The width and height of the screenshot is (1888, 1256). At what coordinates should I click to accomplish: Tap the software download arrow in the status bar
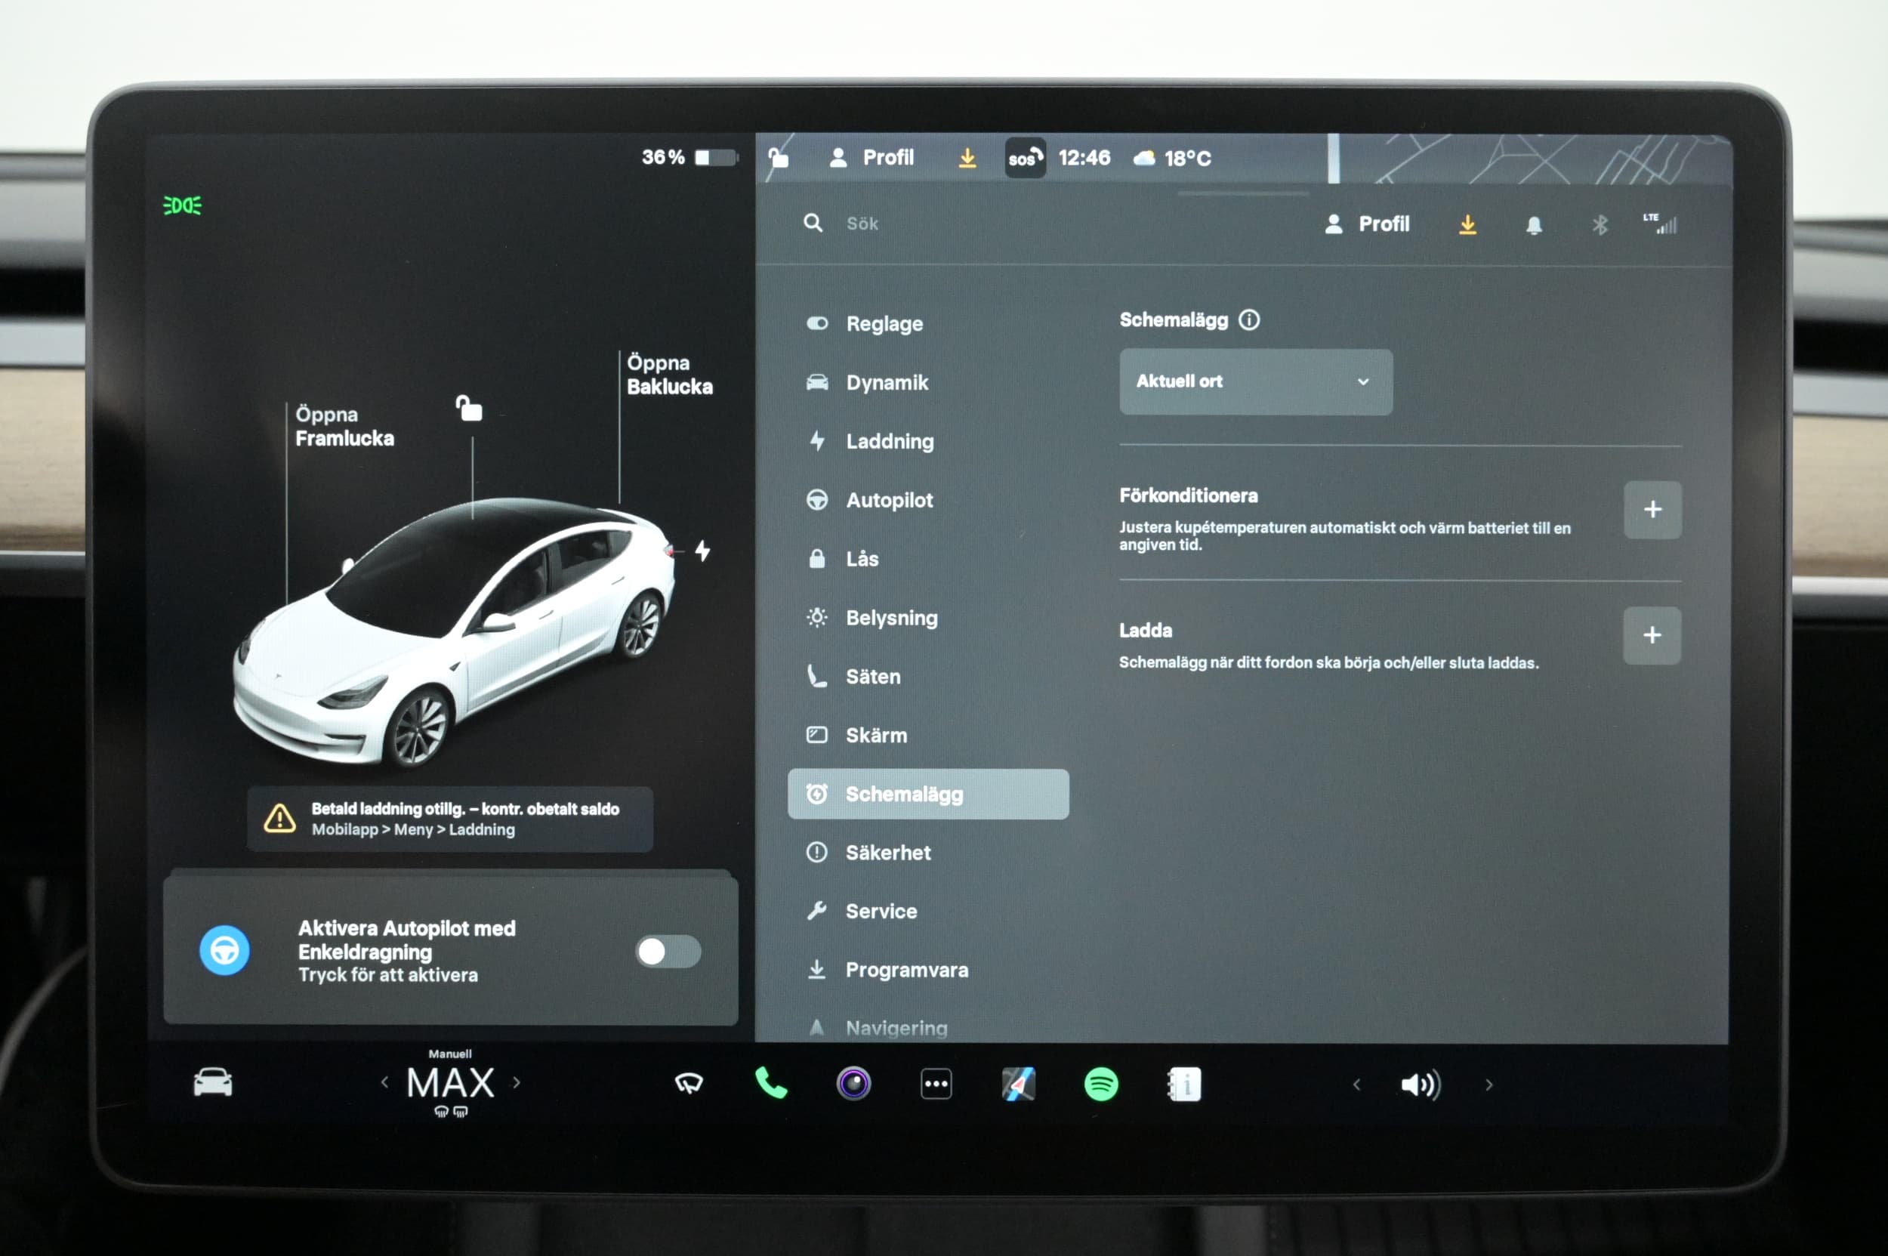tap(967, 158)
